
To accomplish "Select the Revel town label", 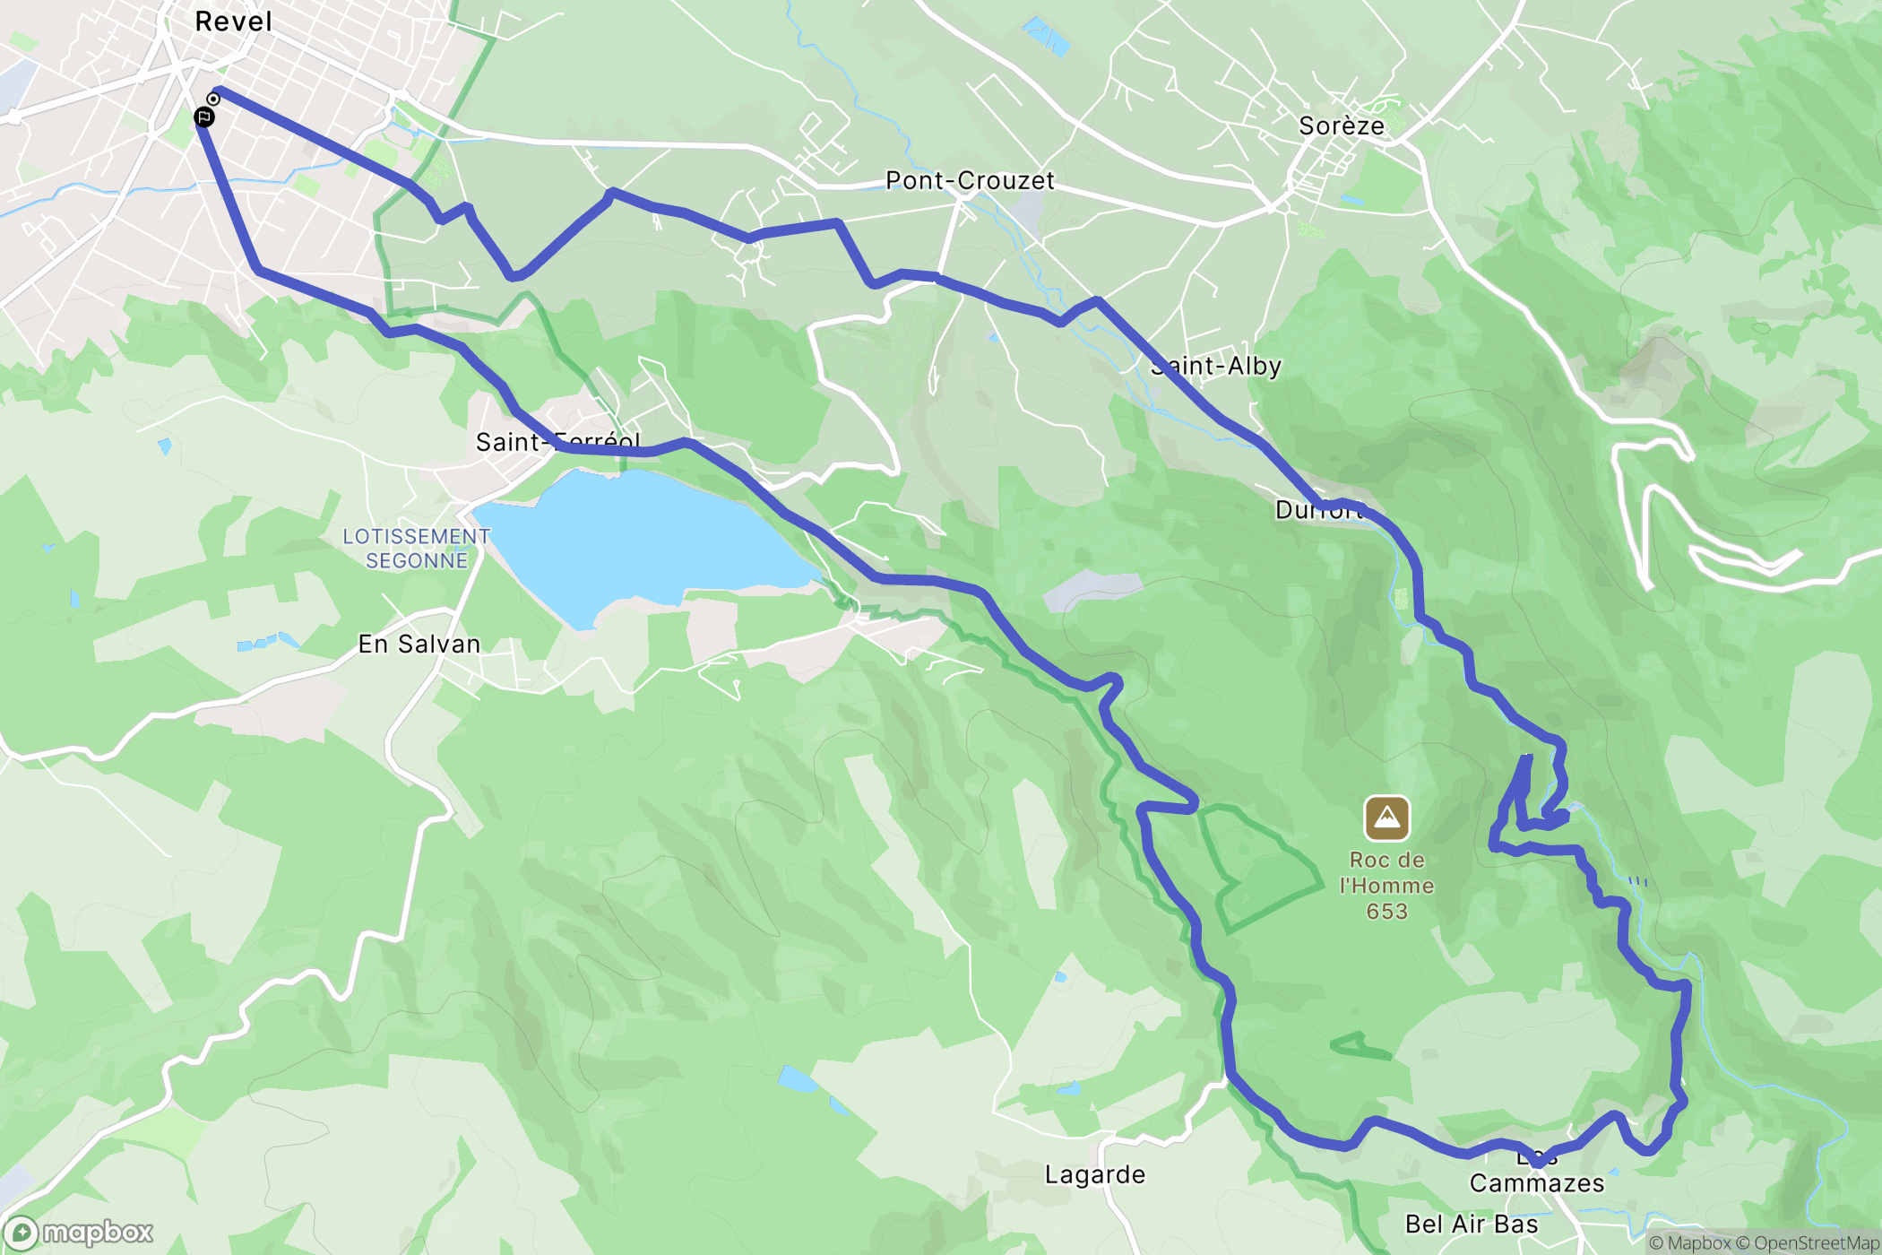I will pos(233,22).
